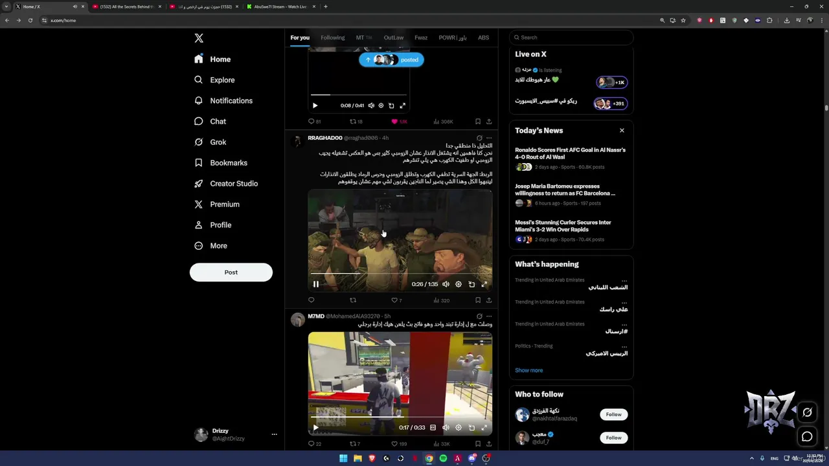
Task: Click the new posts pill
Action: pos(391,60)
